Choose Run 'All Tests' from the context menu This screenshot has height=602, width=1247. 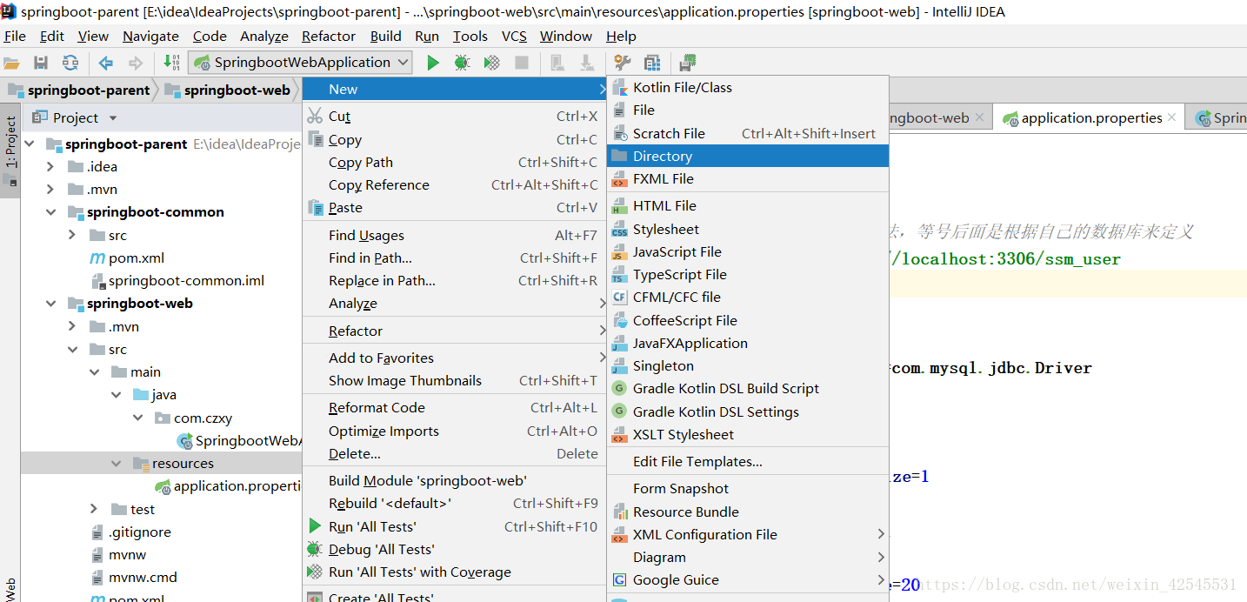tap(454, 526)
